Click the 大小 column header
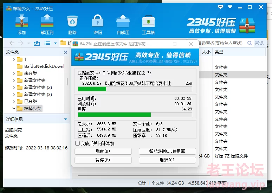The height and width of the screenshot is (193, 272). [206, 52]
